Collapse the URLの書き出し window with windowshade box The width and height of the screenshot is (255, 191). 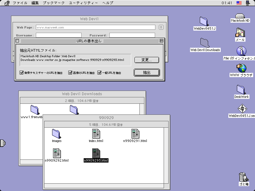pos(162,41)
